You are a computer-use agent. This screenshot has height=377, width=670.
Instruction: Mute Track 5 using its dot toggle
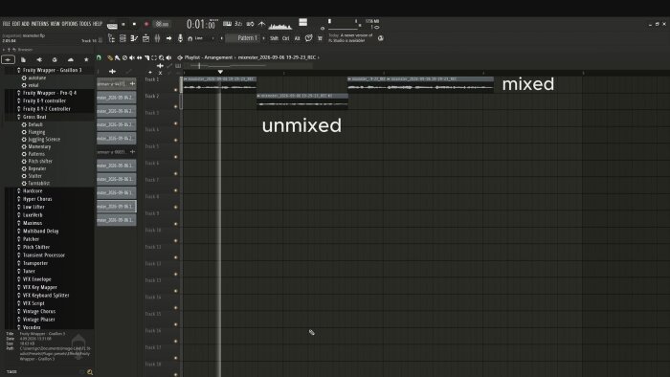175,157
